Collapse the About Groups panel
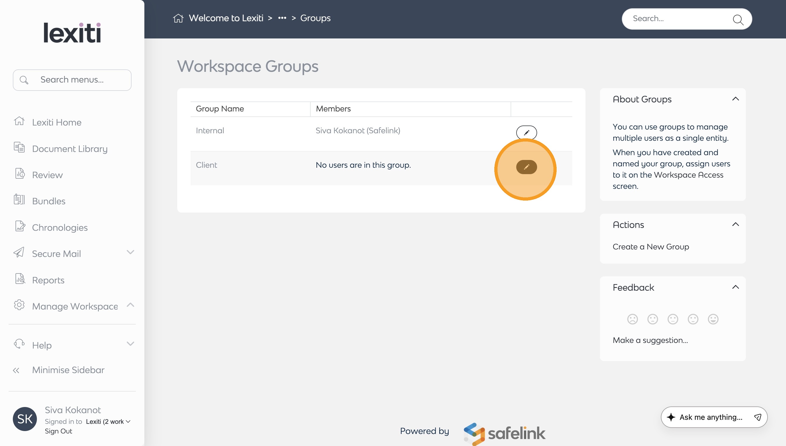Image resolution: width=786 pixels, height=446 pixels. coord(735,99)
